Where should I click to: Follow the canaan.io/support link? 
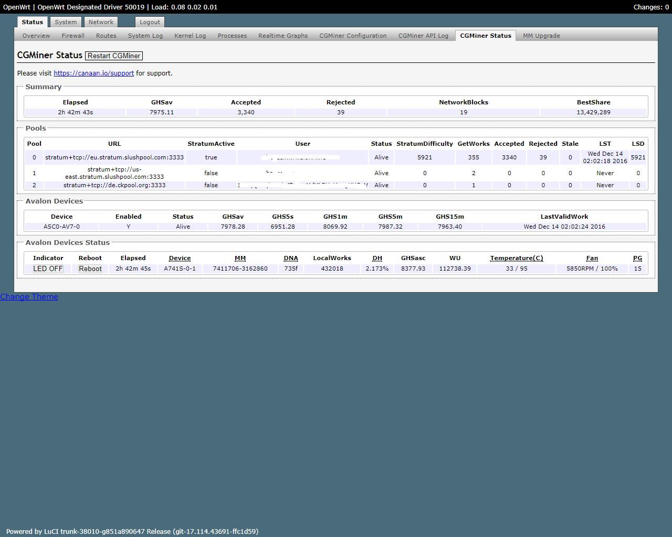(x=93, y=73)
